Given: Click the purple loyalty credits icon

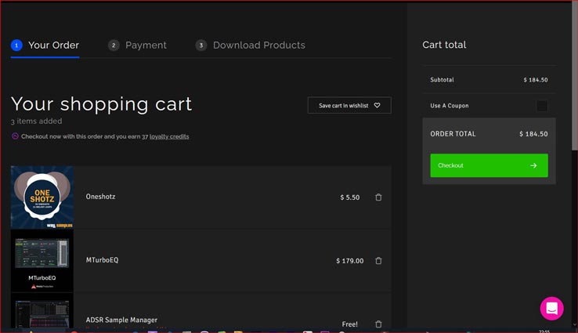Looking at the screenshot, I should 15,136.
